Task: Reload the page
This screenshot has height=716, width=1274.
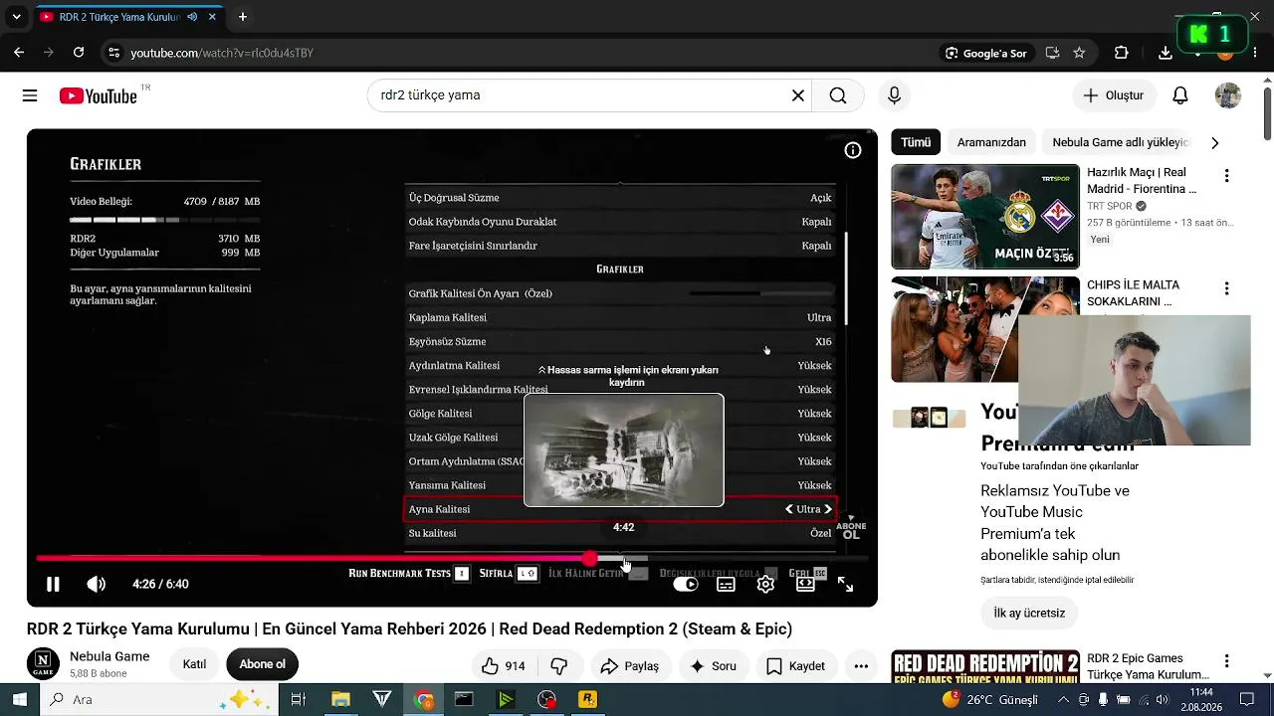Action: click(x=79, y=53)
